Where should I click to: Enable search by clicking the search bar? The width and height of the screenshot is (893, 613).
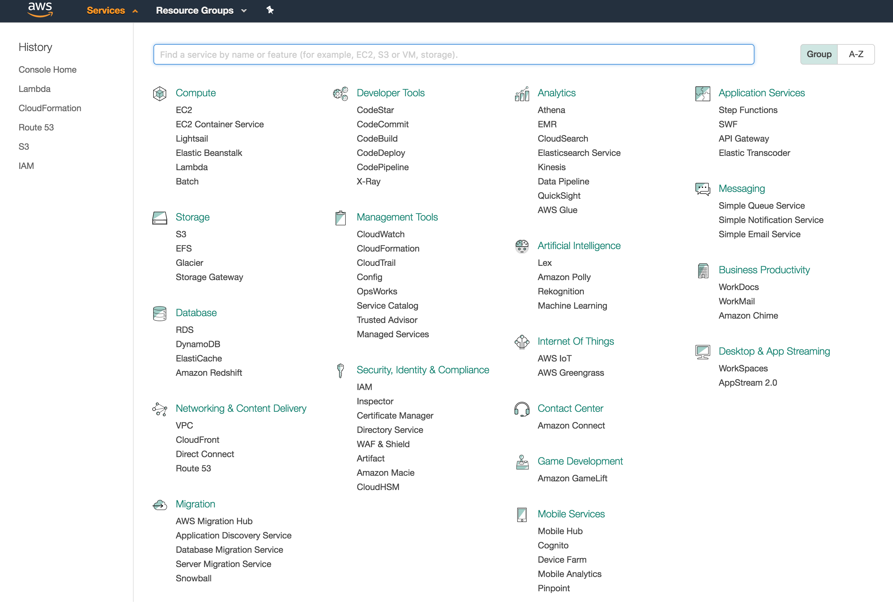(453, 54)
